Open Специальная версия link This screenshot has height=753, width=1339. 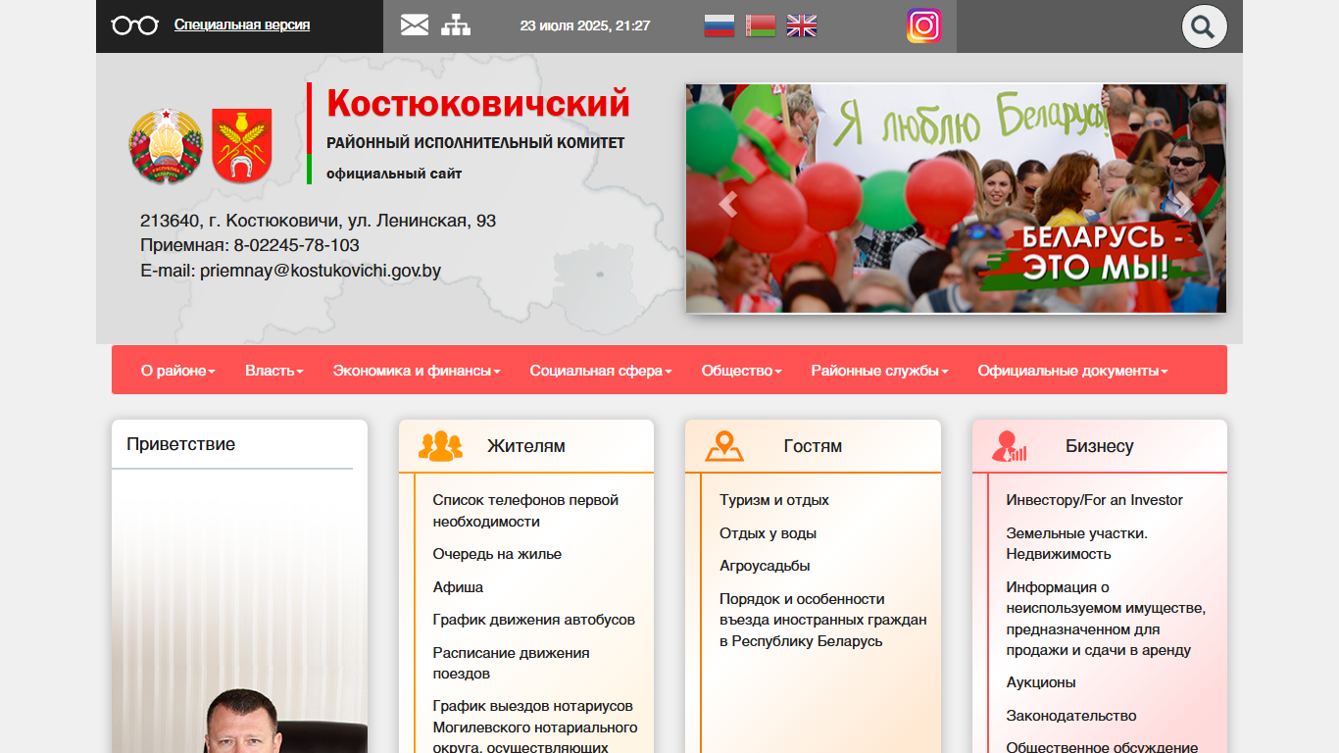[x=242, y=25]
